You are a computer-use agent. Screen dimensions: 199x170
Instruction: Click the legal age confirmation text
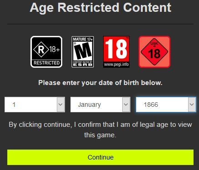click(x=100, y=130)
